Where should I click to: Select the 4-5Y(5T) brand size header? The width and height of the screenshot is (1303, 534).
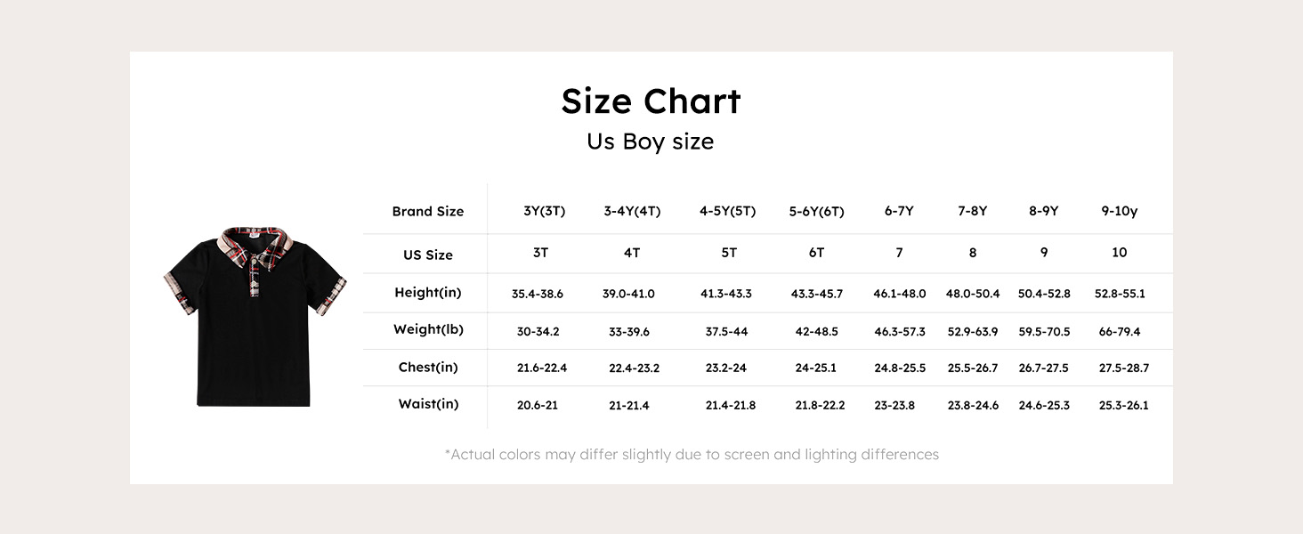pos(727,211)
